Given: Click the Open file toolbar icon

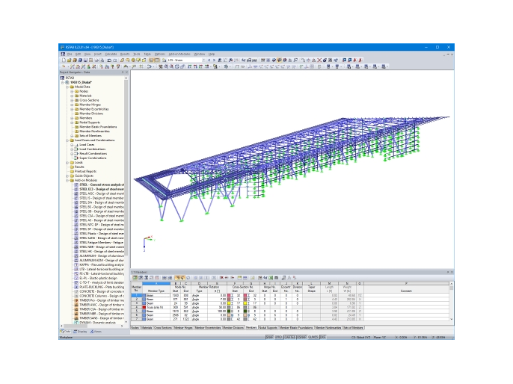Looking at the screenshot, I should point(70,60).
